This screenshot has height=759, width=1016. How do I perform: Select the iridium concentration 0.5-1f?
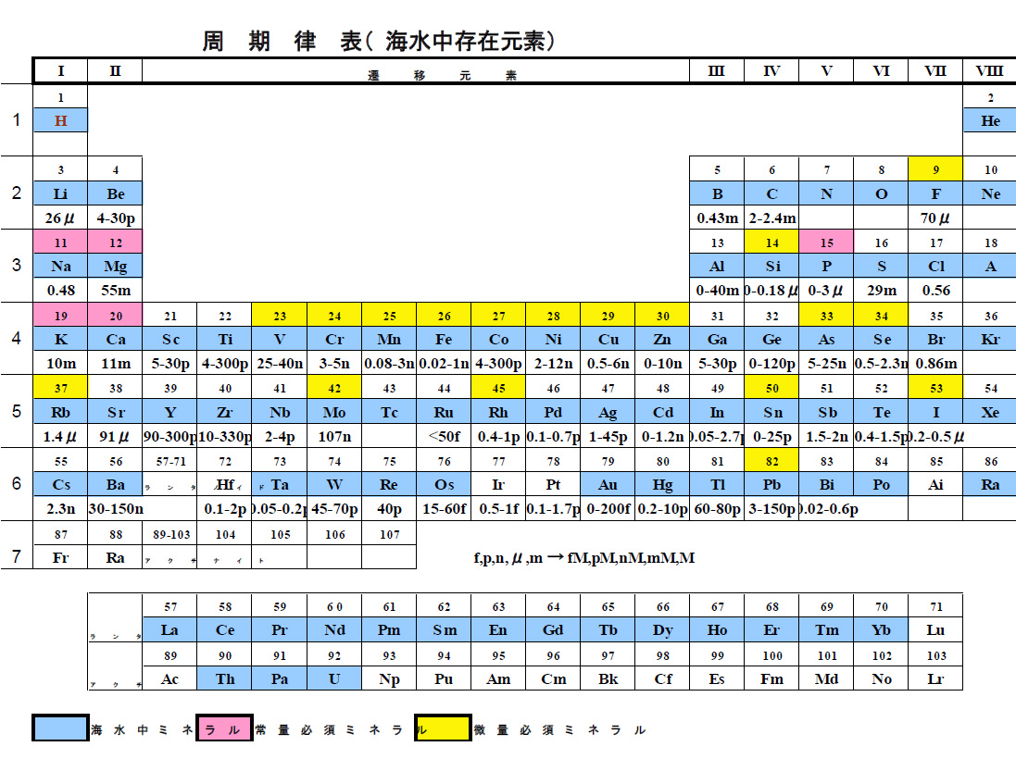tap(498, 509)
